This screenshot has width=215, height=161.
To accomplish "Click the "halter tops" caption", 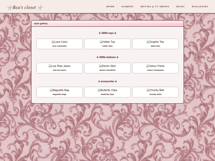I will 107,46.
